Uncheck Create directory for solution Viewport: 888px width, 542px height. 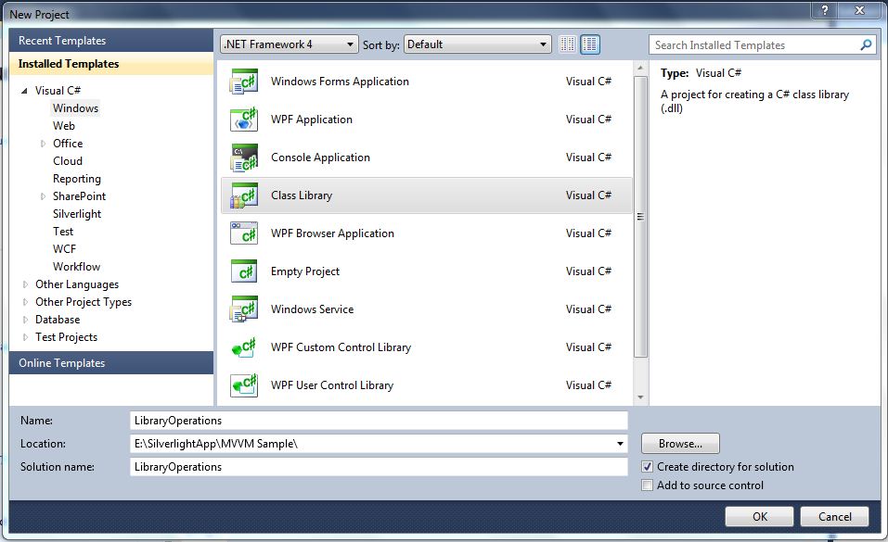click(648, 467)
